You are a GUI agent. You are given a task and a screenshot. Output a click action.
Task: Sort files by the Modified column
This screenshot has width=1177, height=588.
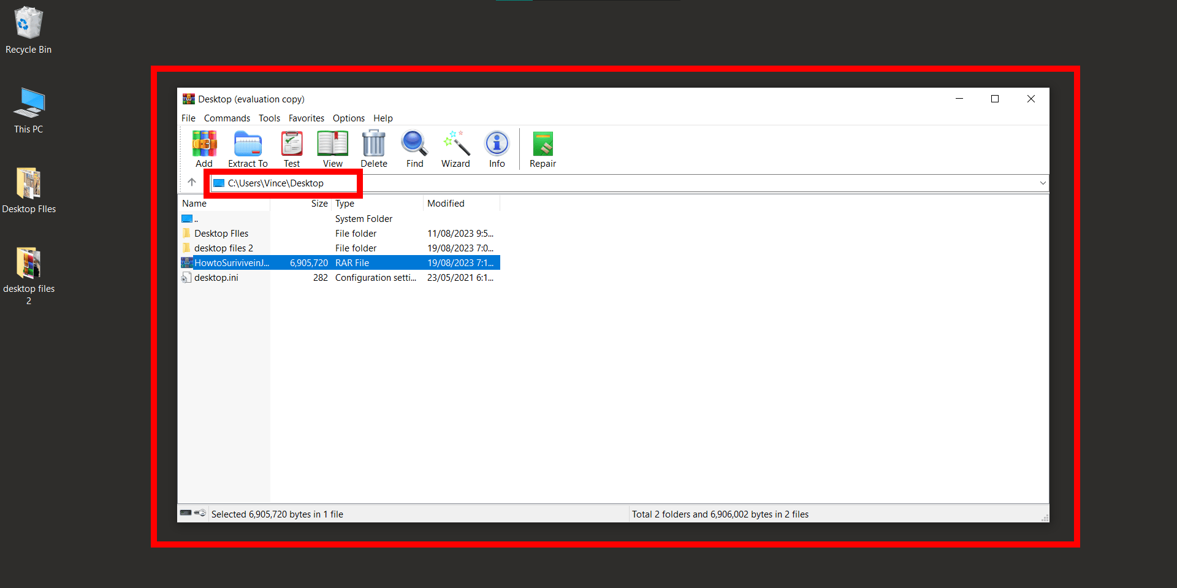(x=446, y=203)
